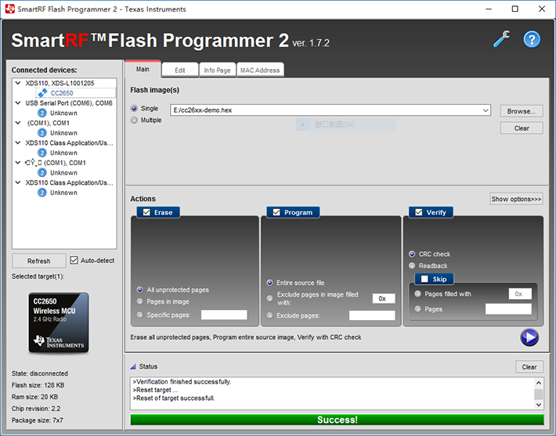The image size is (556, 436).
Task: Click the blue play button to start actions
Action: pyautogui.click(x=529, y=337)
